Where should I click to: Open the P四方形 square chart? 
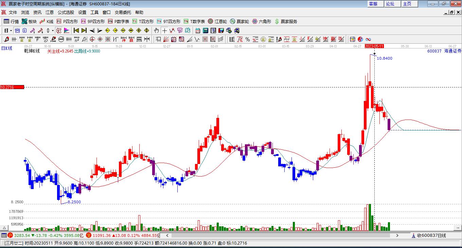pyautogui.click(x=67, y=21)
